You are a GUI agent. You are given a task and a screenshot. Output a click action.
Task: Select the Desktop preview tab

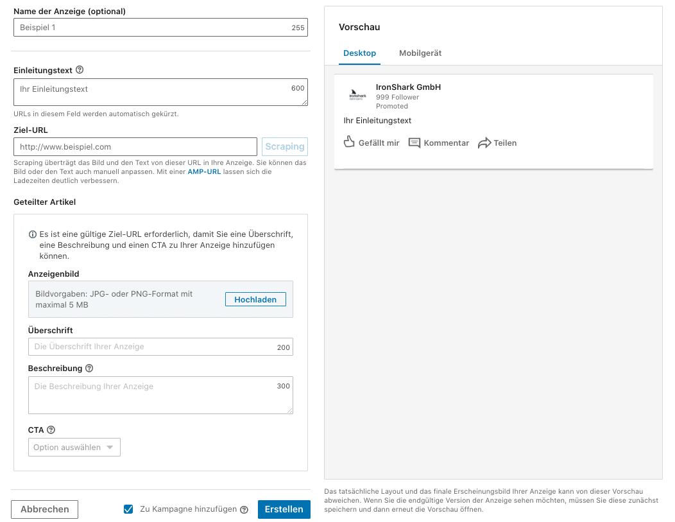pyautogui.click(x=360, y=53)
